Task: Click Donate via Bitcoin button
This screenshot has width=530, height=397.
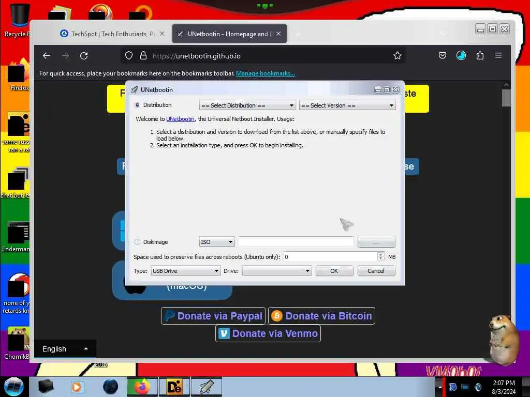Action: coord(321,316)
